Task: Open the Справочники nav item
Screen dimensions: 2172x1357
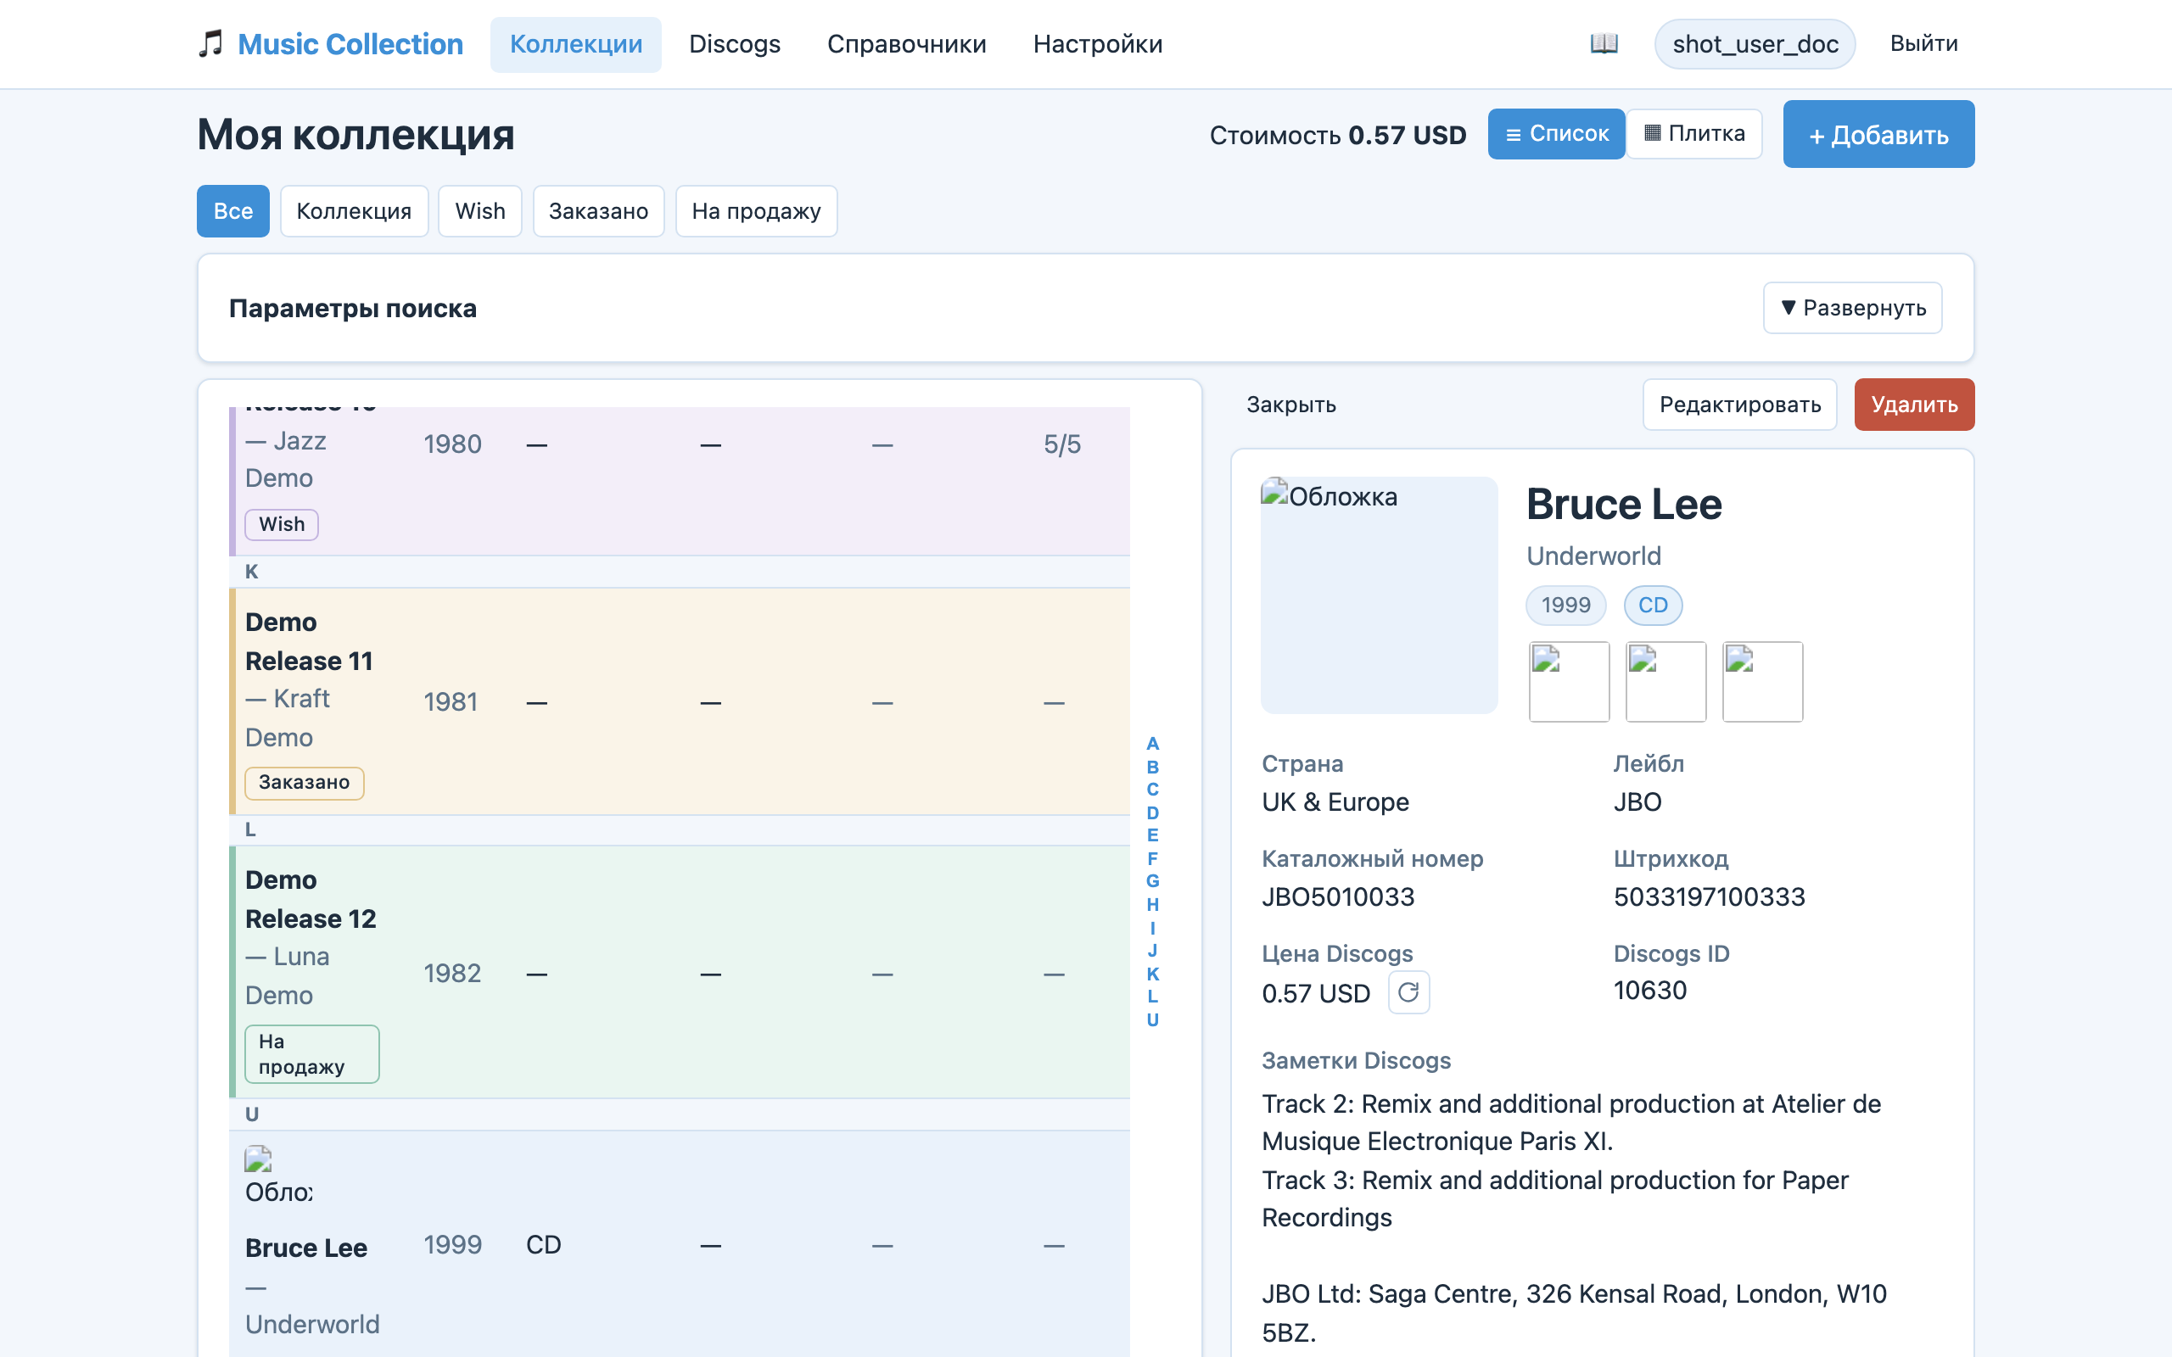Action: tap(906, 44)
